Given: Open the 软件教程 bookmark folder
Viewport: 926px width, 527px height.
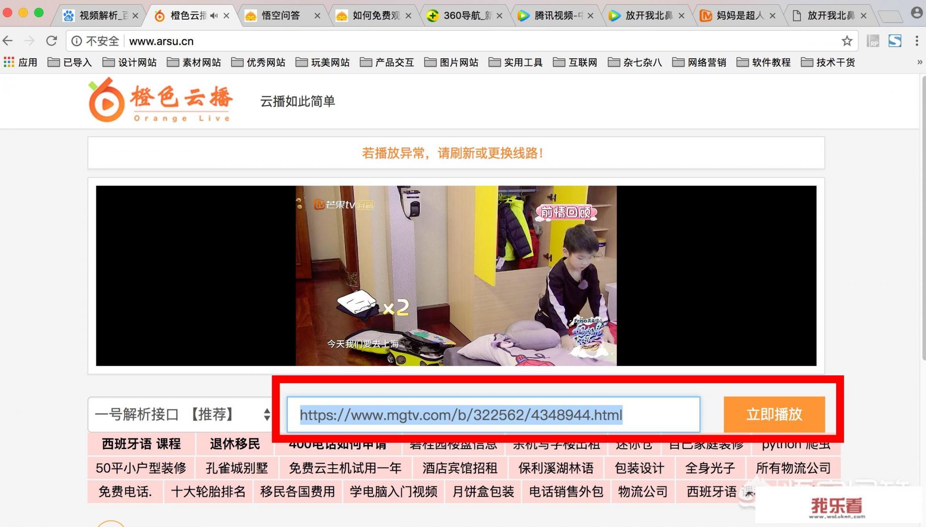Looking at the screenshot, I should (763, 62).
